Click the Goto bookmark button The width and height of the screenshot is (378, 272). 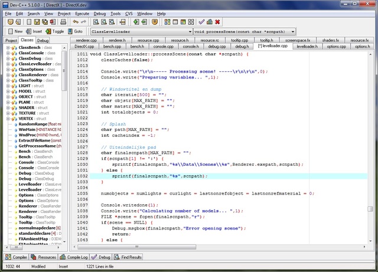(x=75, y=31)
